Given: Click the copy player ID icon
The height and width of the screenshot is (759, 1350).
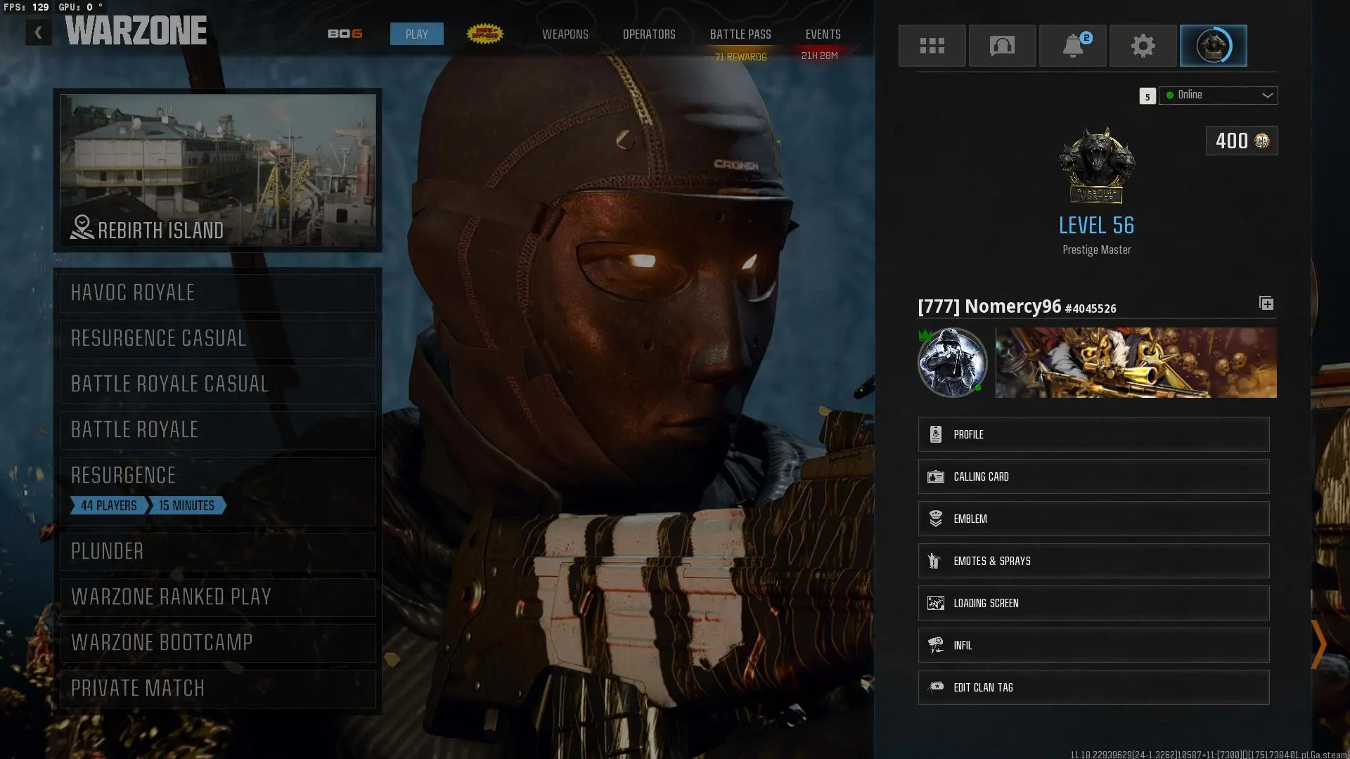Looking at the screenshot, I should [1266, 304].
